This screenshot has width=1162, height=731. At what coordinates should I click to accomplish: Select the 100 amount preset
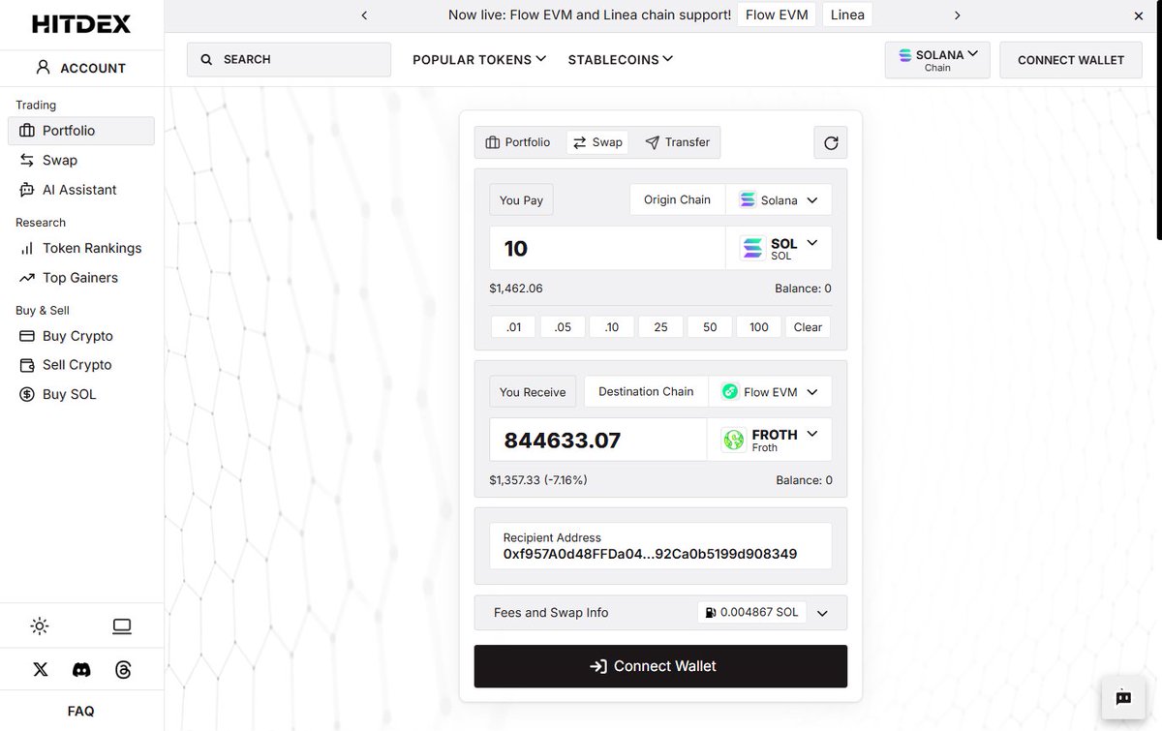[758, 326]
